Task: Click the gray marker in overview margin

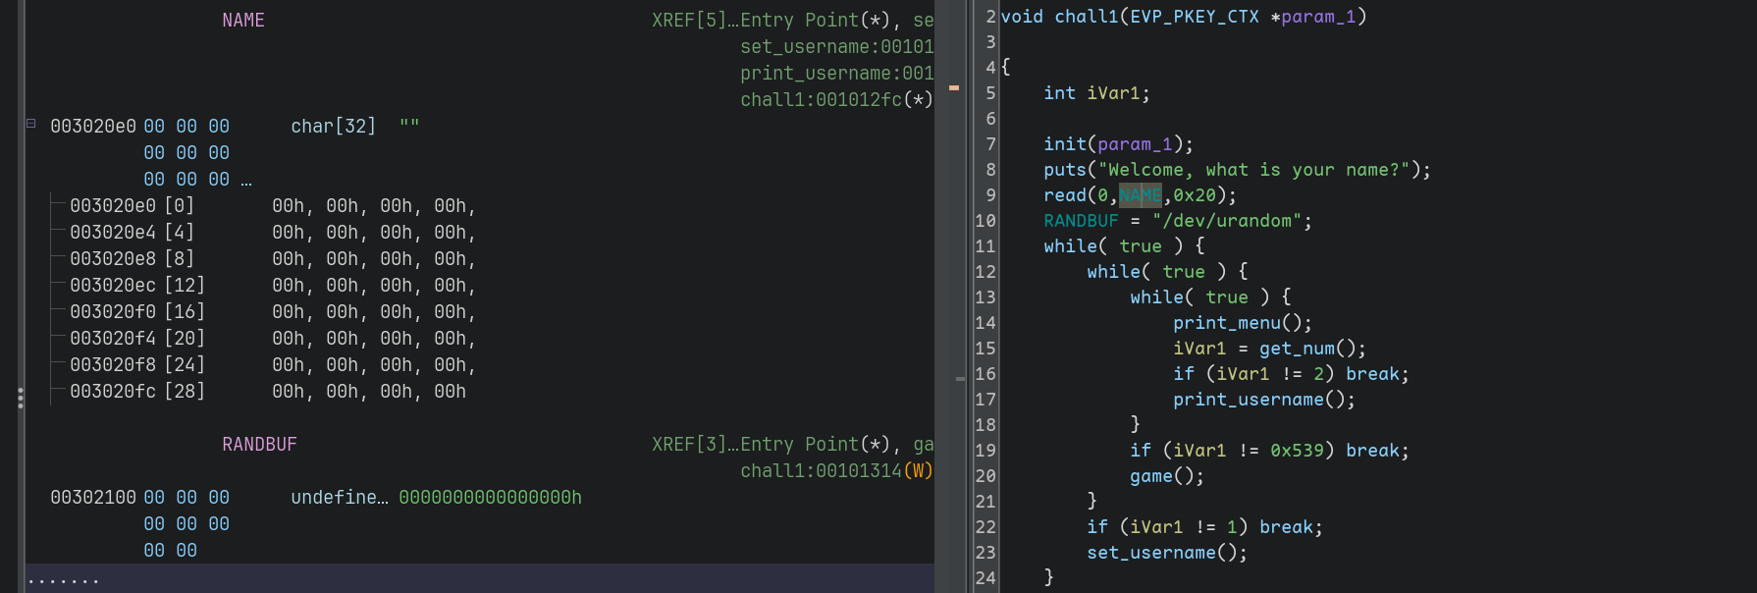Action: point(960,378)
